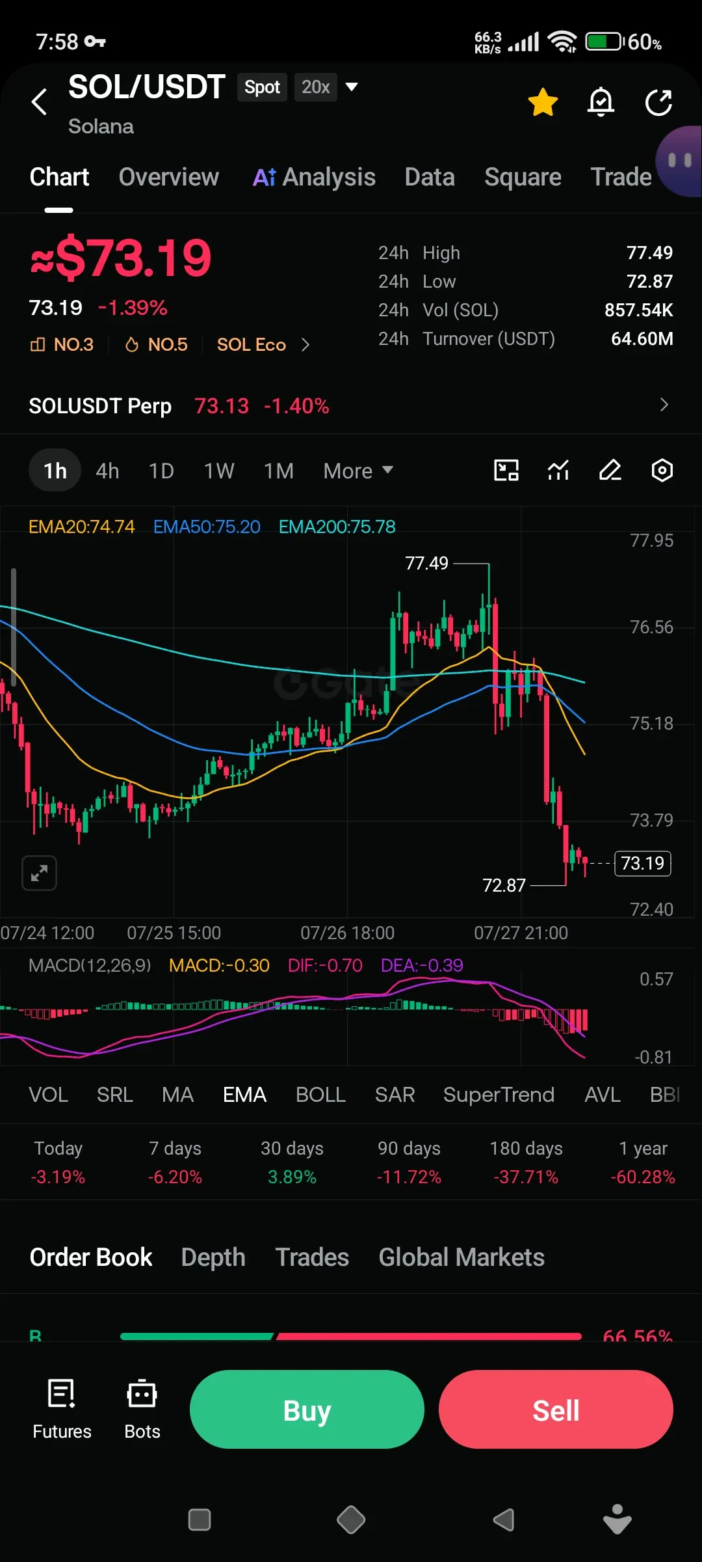Open the Trades tab

click(312, 1257)
